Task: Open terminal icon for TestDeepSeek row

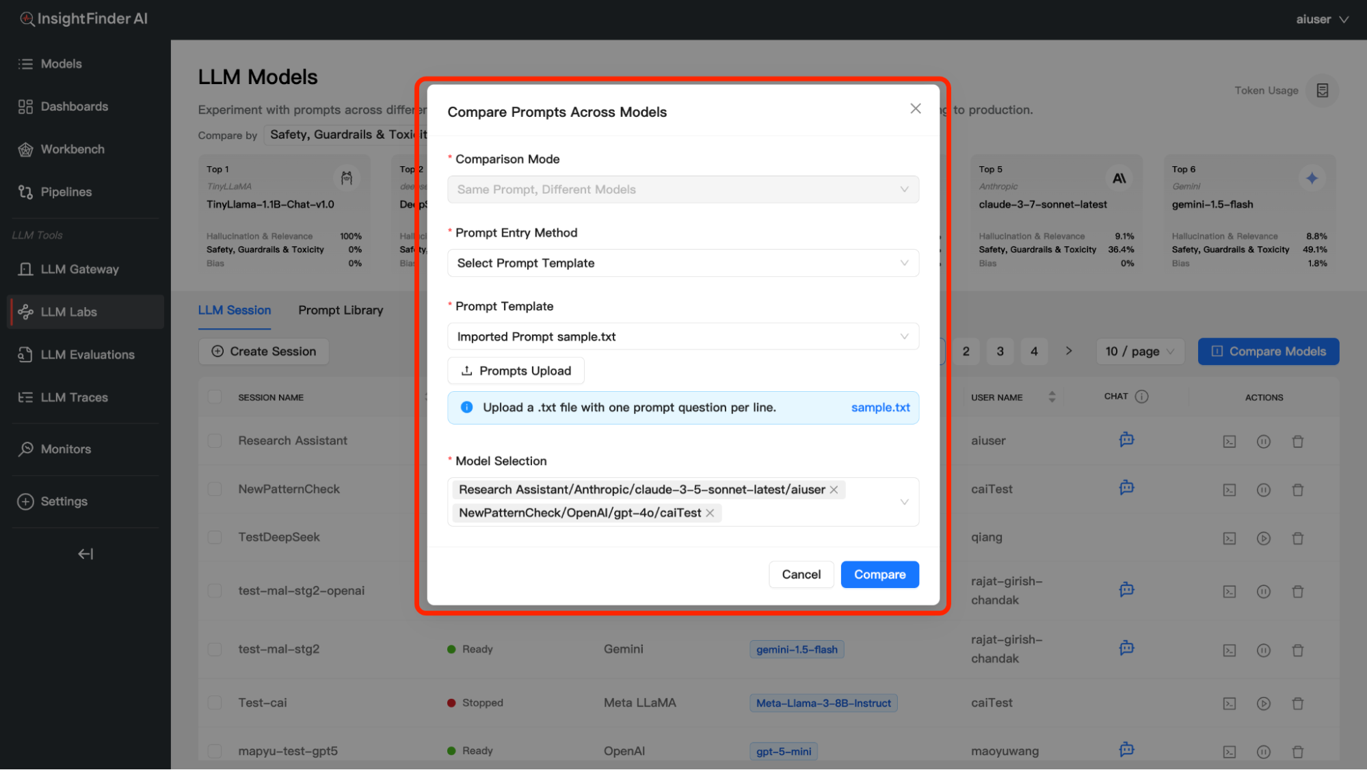Action: 1229,538
